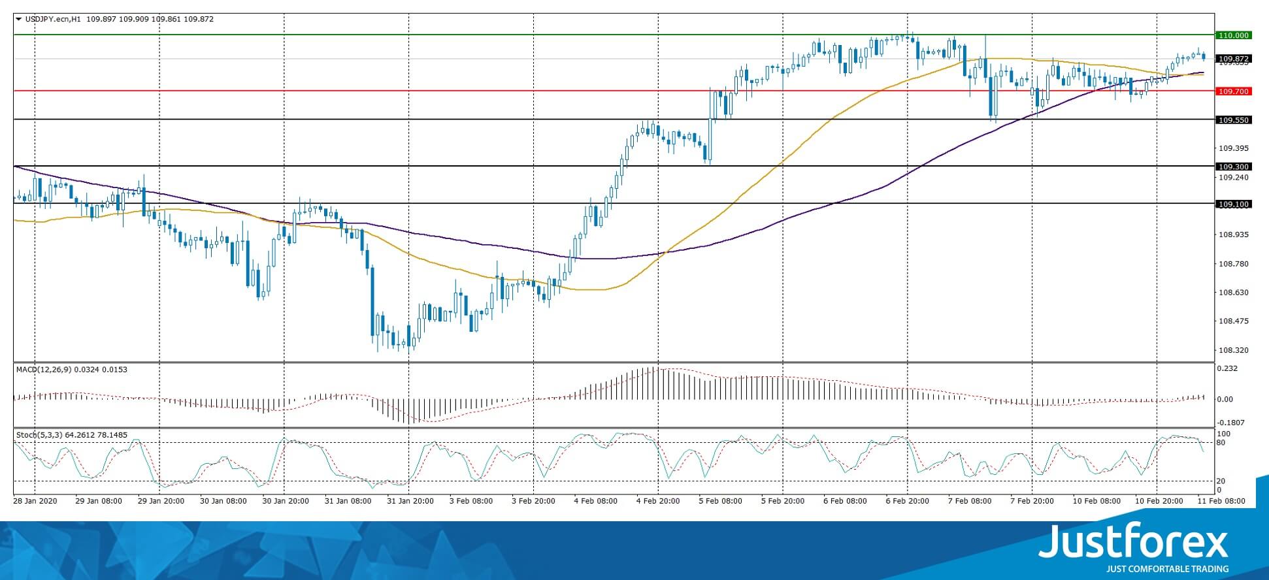Click the current price label "109.872"
This screenshot has width=1269, height=580.
1233,59
